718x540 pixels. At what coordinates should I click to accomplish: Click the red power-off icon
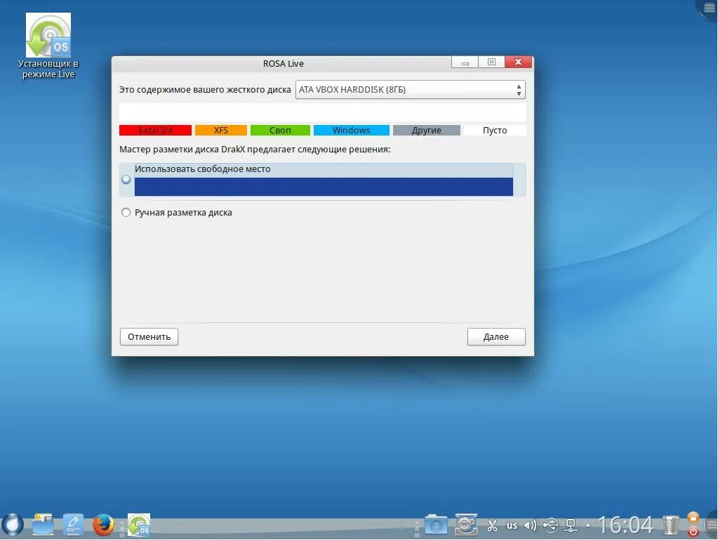tap(693, 532)
